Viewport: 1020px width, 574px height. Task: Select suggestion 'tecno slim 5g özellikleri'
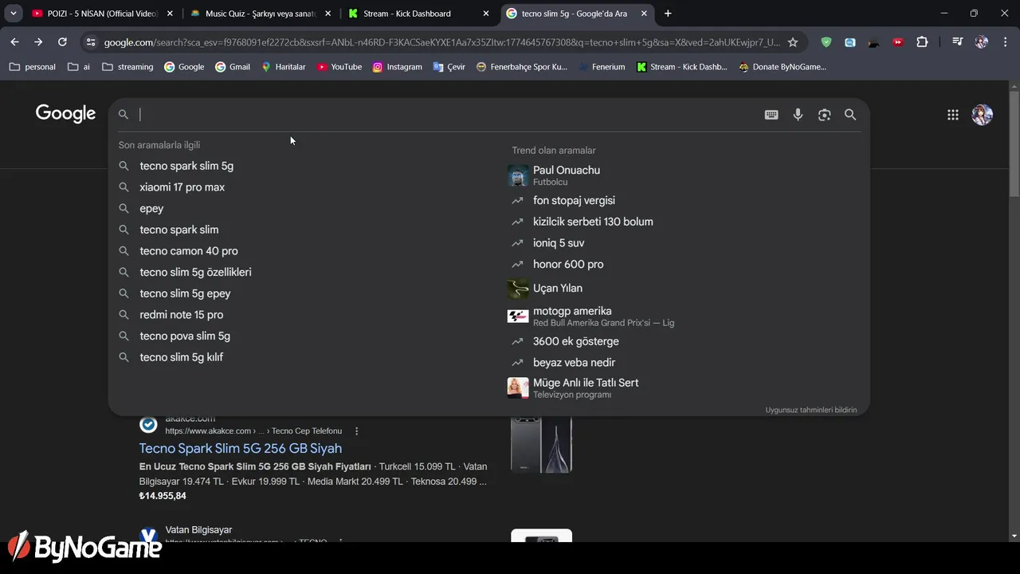coord(195,272)
